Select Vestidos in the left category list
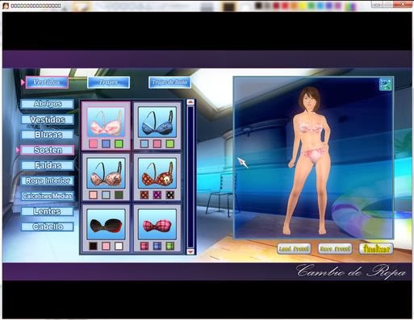The image size is (414, 320). pos(48,119)
